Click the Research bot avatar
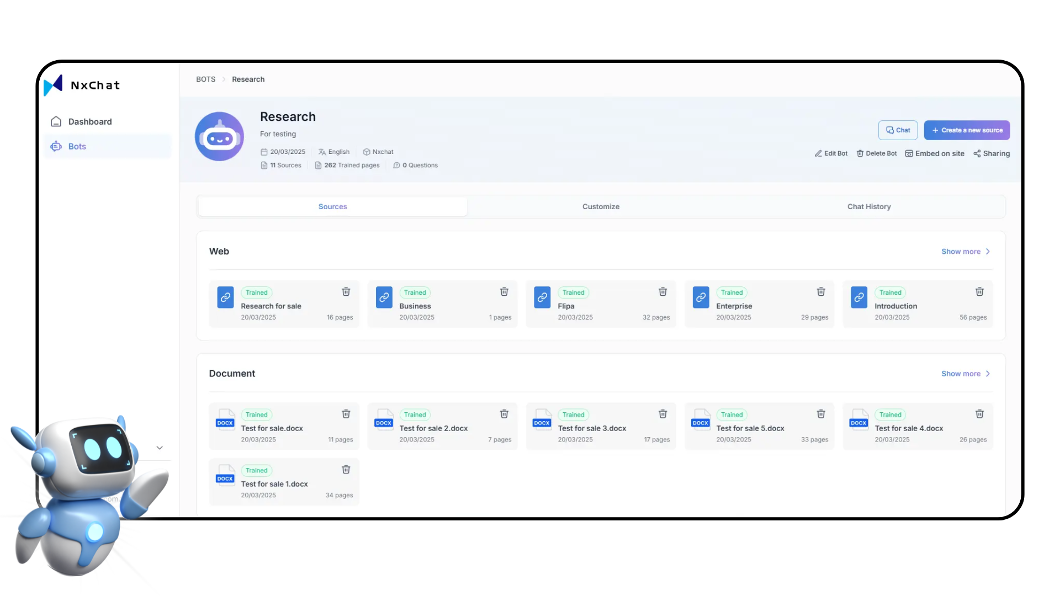 point(219,136)
